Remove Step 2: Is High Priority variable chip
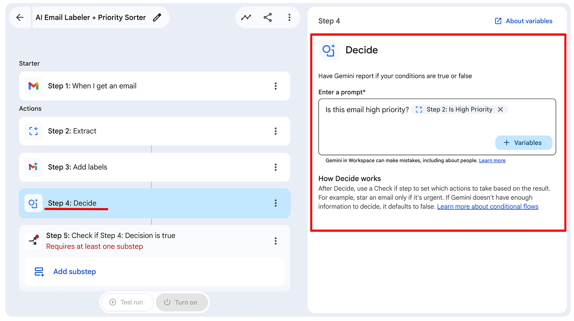574x321 pixels. (x=500, y=109)
